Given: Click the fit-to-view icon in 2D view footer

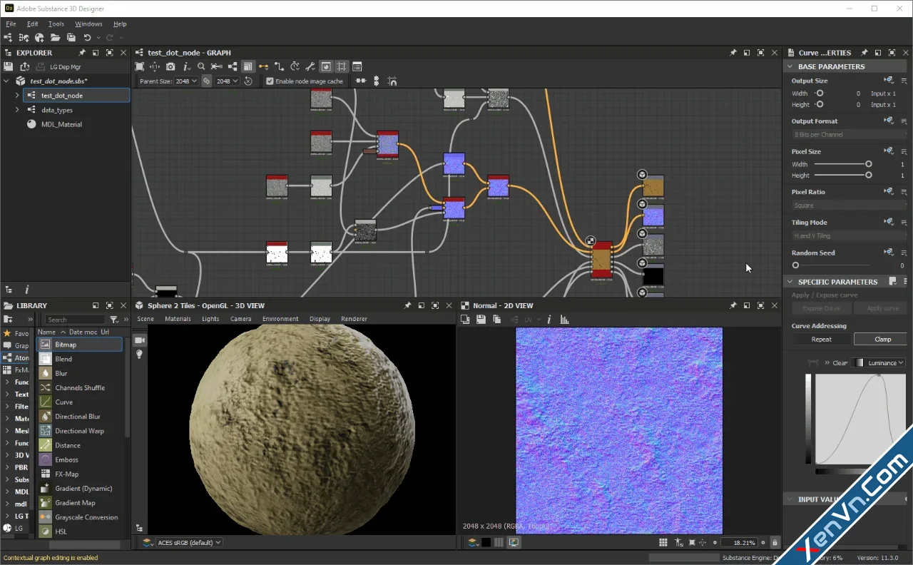Looking at the screenshot, I should point(692,543).
